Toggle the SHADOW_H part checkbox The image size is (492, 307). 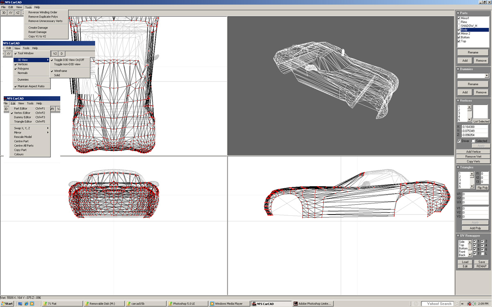click(459, 26)
